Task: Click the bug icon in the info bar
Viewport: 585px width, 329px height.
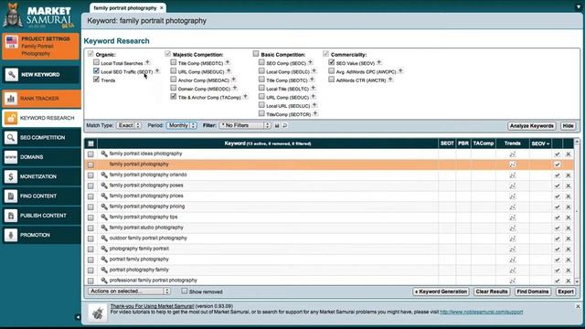Action: (x=98, y=313)
